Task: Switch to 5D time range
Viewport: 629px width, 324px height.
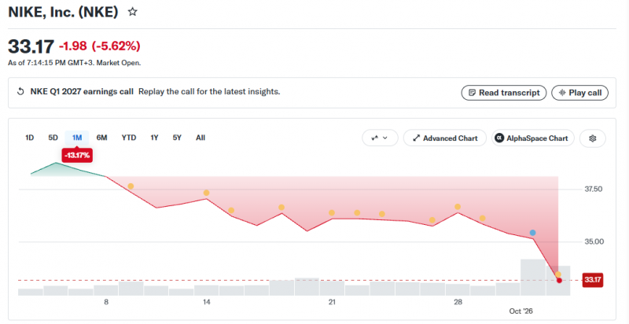Action: [x=53, y=138]
